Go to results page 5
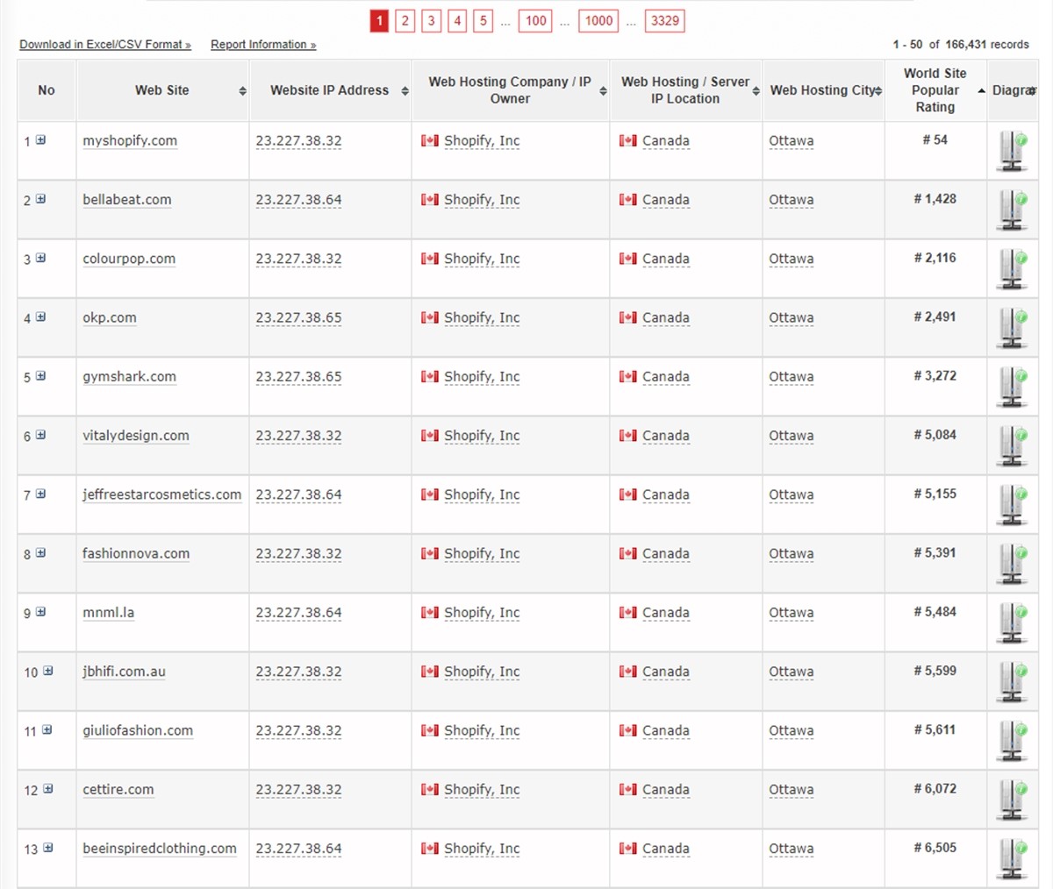The width and height of the screenshot is (1053, 889). click(484, 21)
